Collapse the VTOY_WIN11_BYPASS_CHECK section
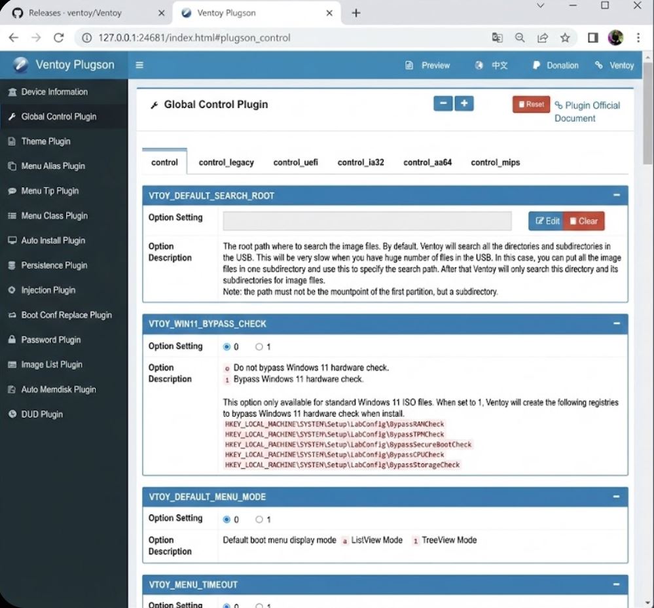 click(x=616, y=323)
